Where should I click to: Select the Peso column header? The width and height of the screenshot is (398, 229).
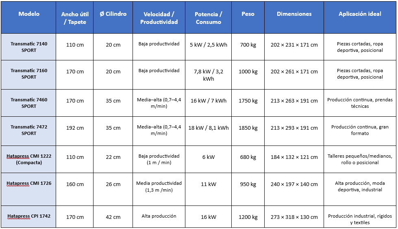(248, 14)
